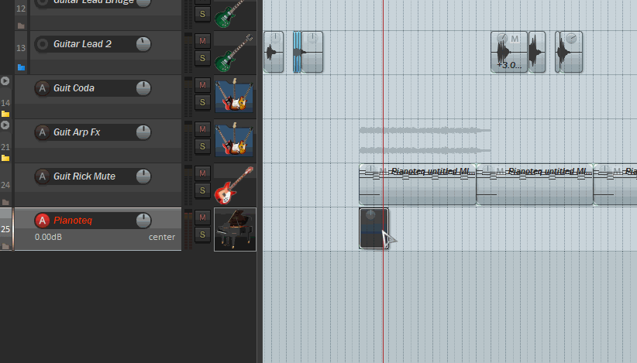The width and height of the screenshot is (637, 363).
Task: Click the guitars icon on Guit Coda
Action: (234, 95)
